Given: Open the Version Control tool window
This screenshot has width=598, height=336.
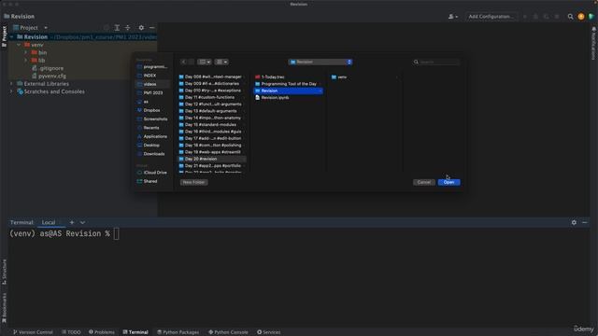Looking at the screenshot, I should [x=33, y=332].
